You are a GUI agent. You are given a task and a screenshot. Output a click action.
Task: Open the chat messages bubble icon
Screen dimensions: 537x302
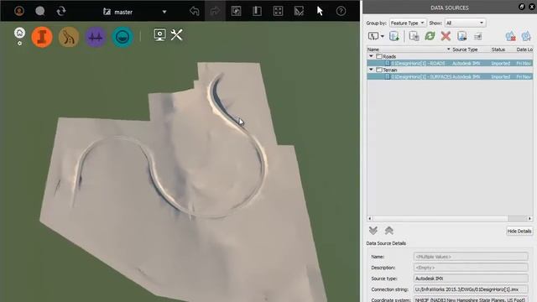40,11
